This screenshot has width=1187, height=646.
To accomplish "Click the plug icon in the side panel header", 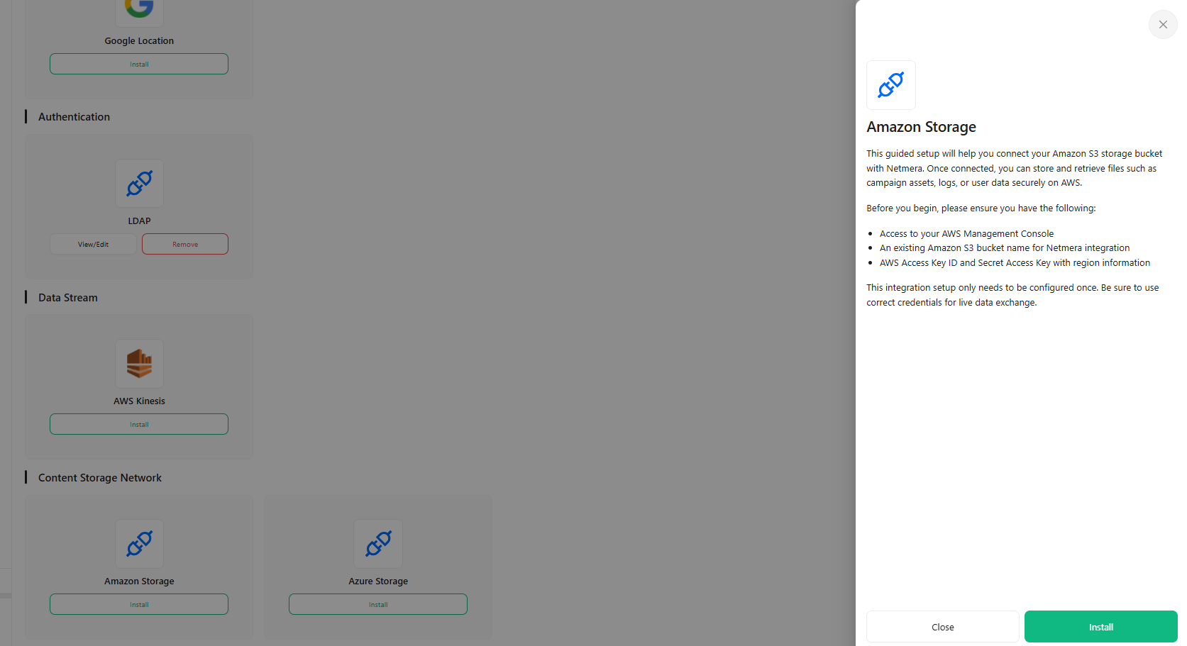I will pos(891,85).
